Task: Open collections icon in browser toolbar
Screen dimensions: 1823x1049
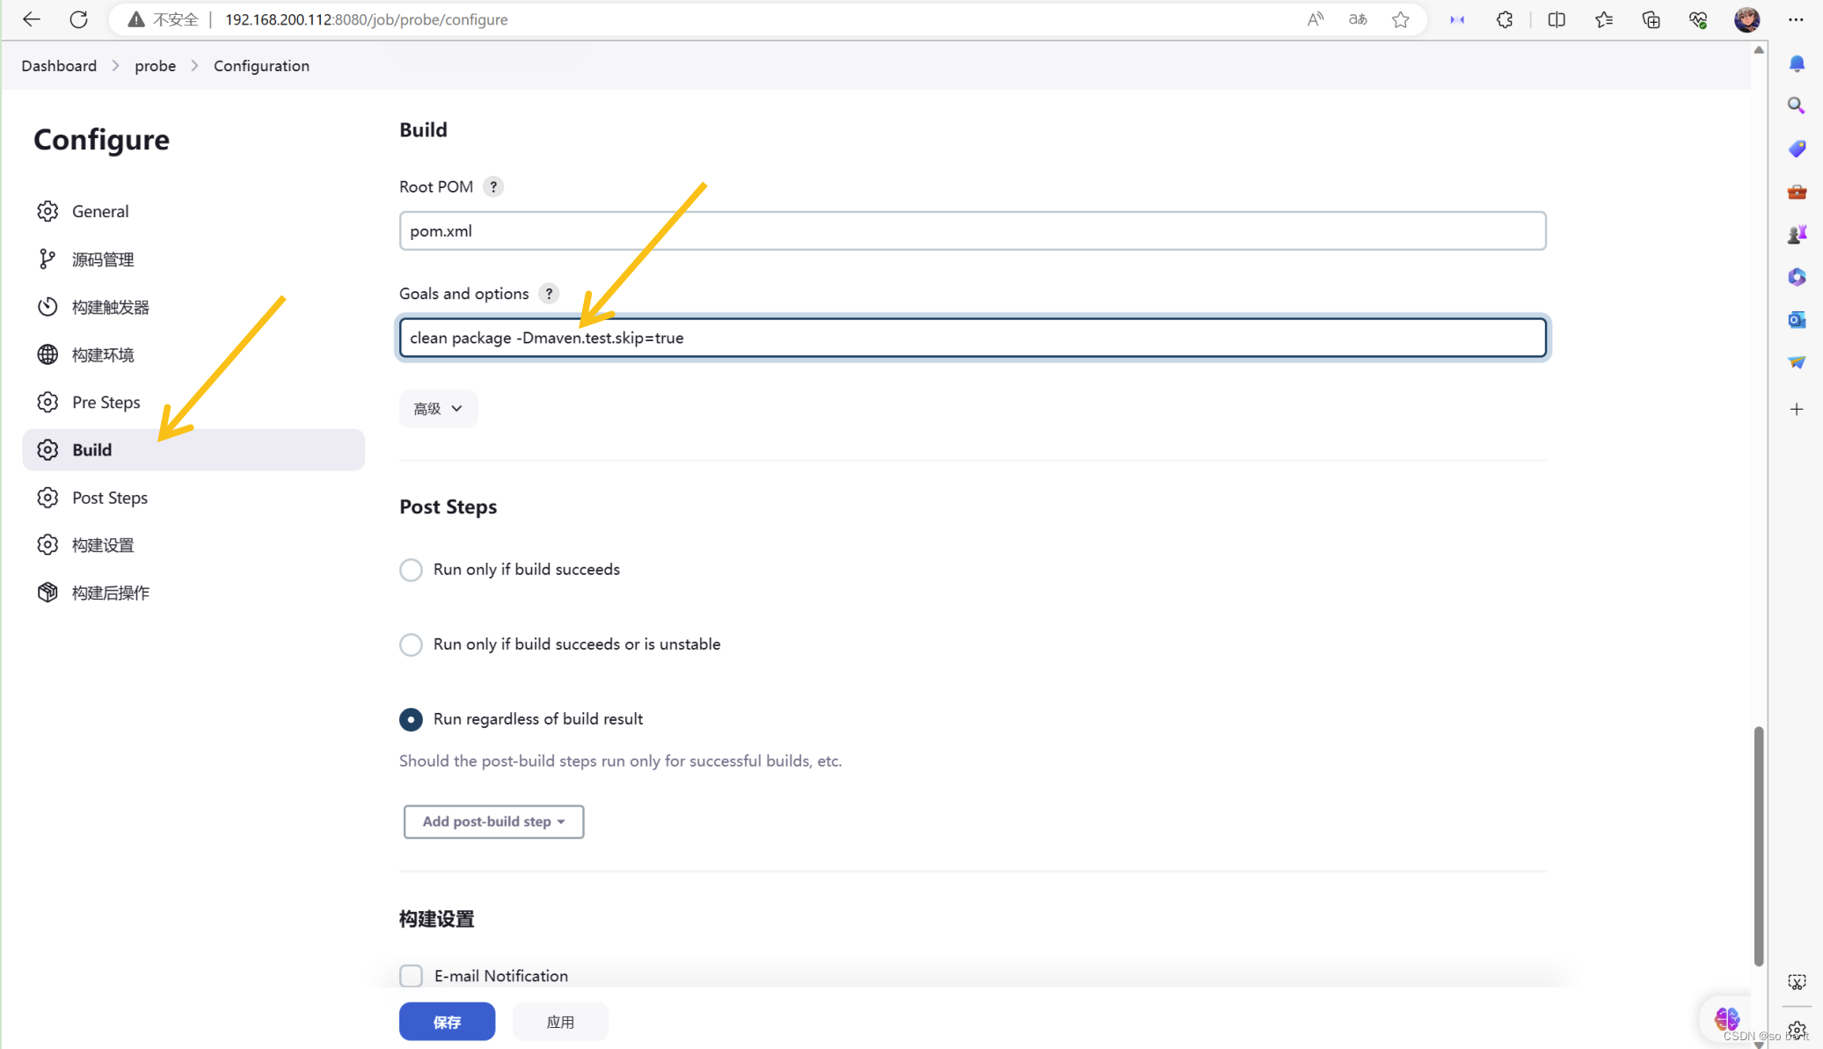Action: pos(1651,19)
